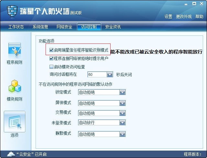Screen dimensions: 207x158
Task: Click the 测试版 text beside the title
Action: coord(76,13)
